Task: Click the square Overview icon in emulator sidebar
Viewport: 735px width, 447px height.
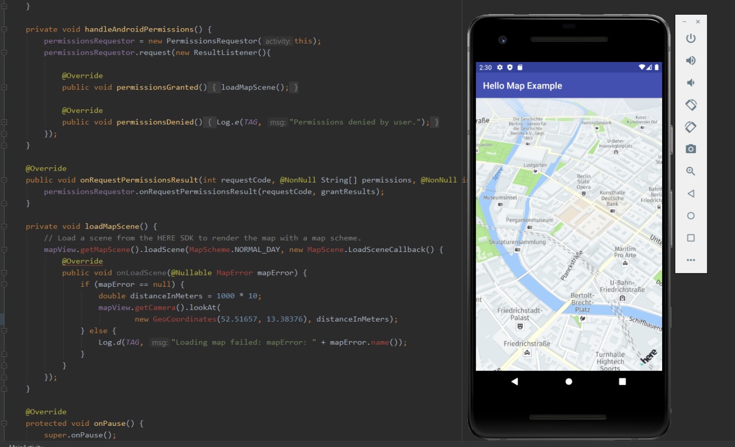Action: coord(690,238)
